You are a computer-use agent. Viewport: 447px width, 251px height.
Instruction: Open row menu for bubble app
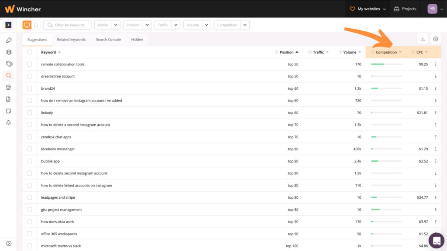pos(436,161)
